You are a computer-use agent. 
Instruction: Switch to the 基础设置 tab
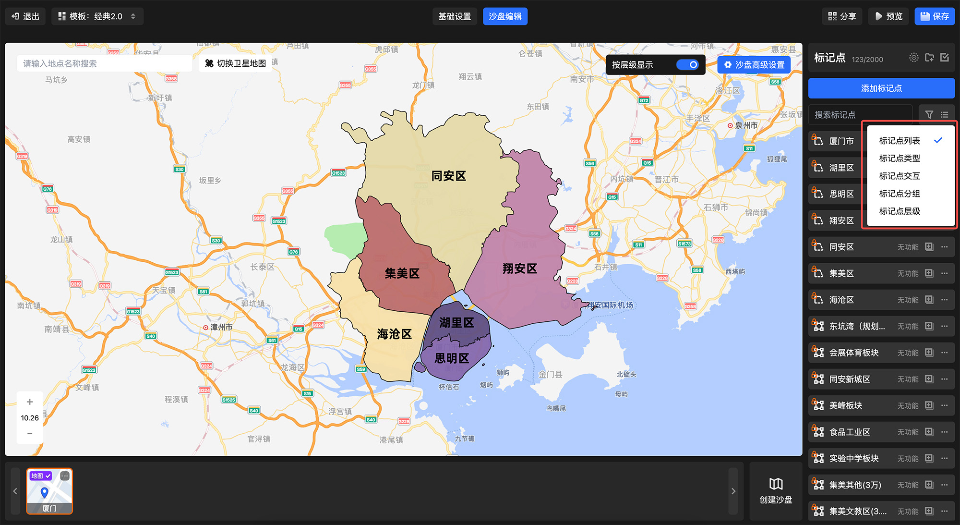pos(454,16)
